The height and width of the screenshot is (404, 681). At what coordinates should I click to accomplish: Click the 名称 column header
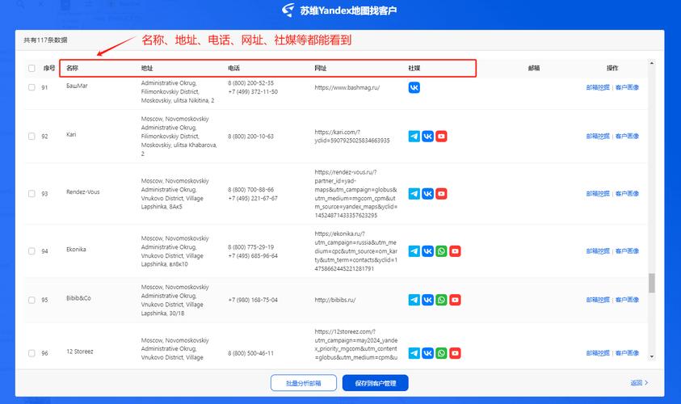click(72, 68)
